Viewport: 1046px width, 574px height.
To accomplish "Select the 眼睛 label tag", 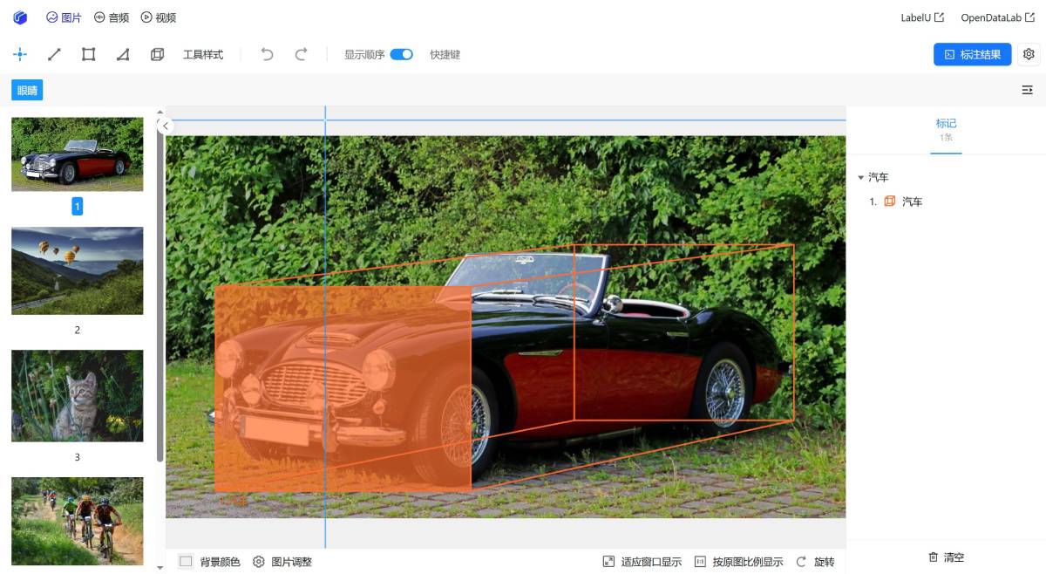I will [27, 90].
